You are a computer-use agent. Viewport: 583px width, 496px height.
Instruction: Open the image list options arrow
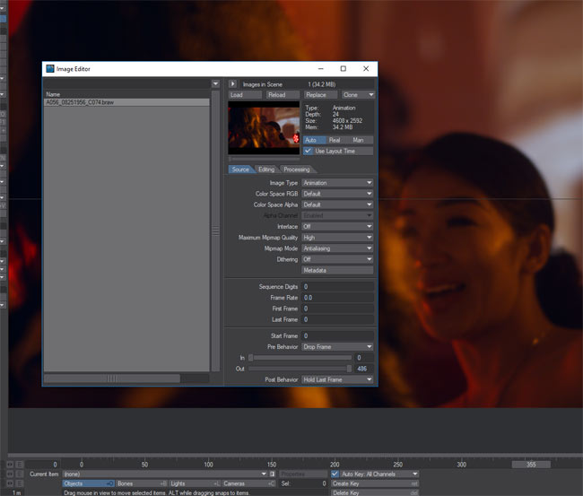click(215, 84)
